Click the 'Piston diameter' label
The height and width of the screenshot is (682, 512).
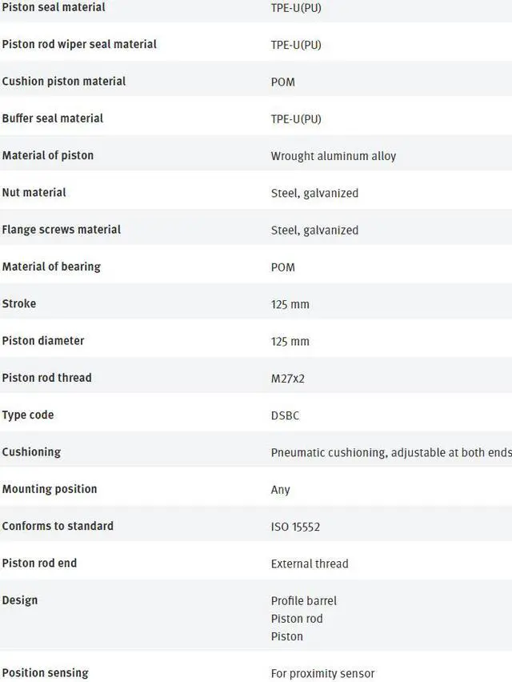[x=43, y=340]
